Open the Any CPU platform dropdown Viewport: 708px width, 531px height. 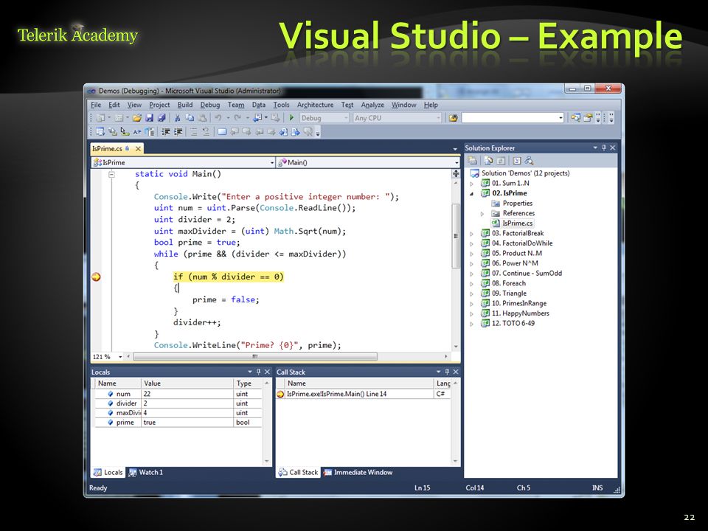click(438, 118)
